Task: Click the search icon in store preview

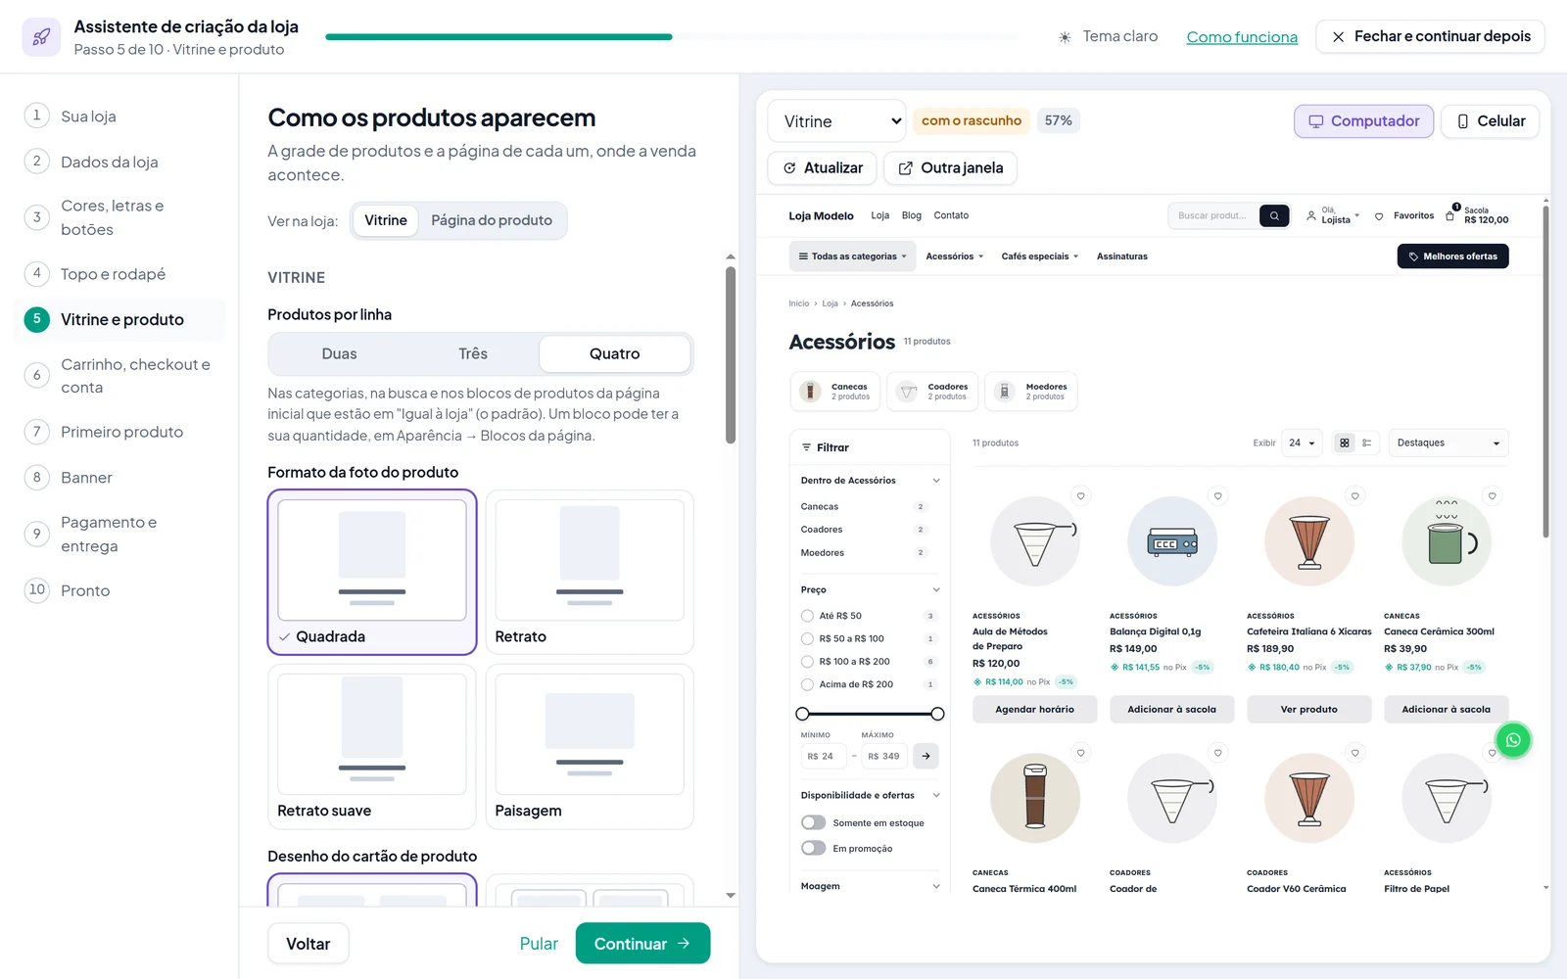Action: 1274,215
